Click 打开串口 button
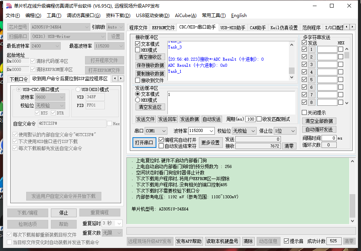The image size is (361, 251). [x=144, y=143]
